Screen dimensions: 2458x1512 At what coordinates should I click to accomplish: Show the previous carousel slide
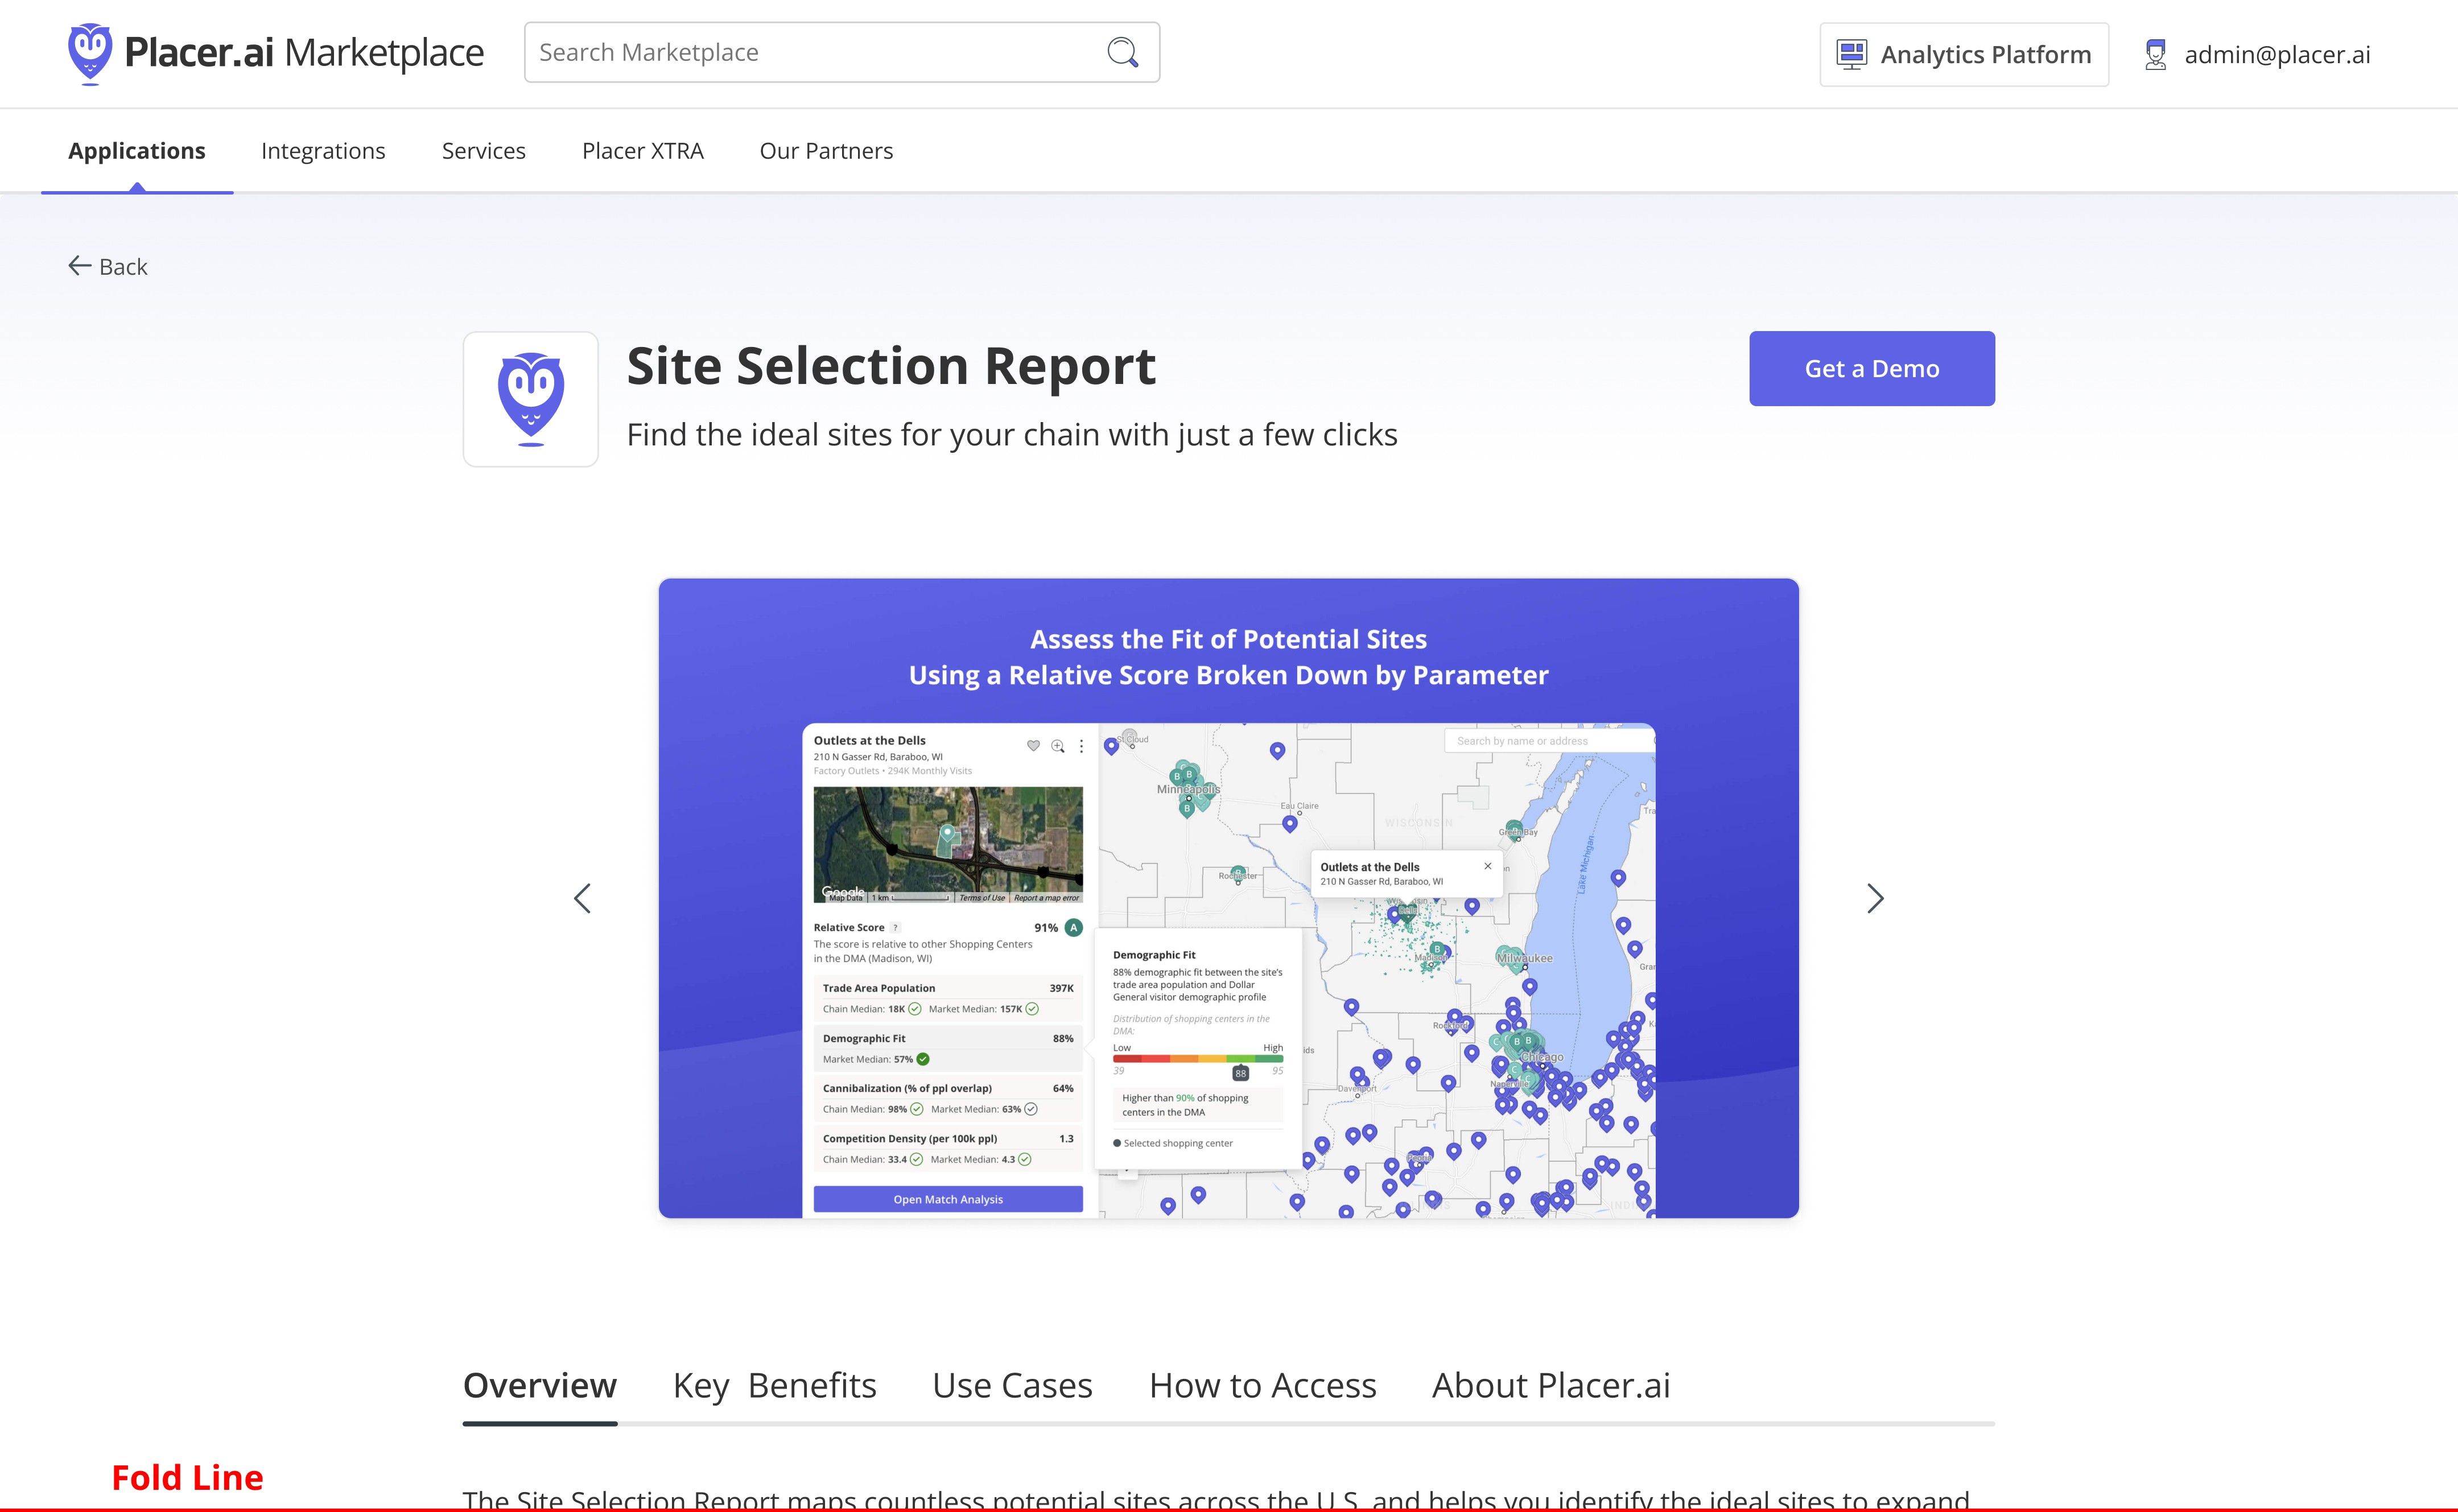(582, 898)
